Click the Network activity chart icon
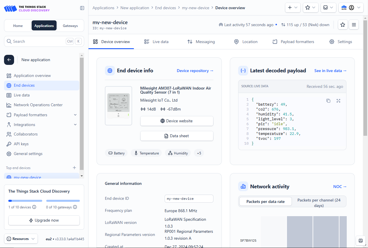The width and height of the screenshot is (368, 248). click(243, 186)
